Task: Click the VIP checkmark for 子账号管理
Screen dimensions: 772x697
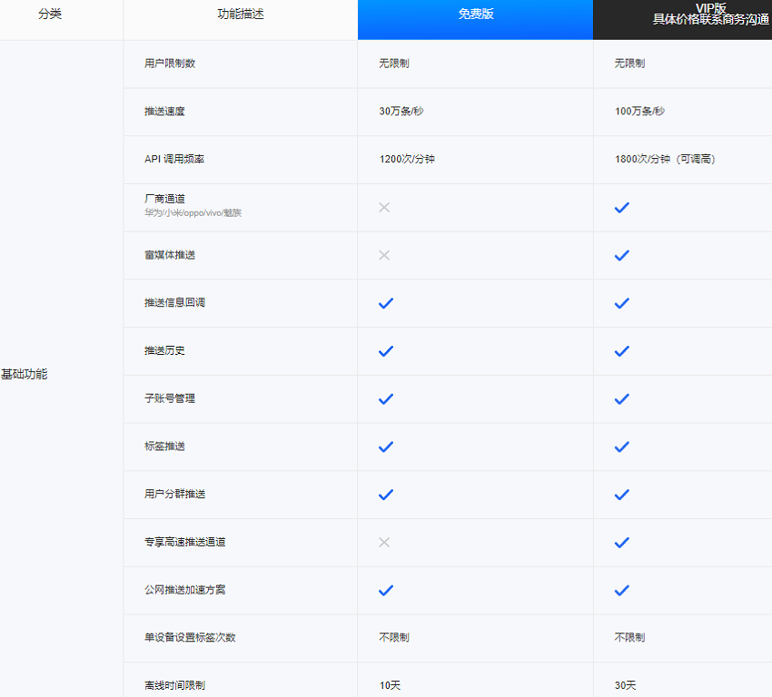Action: [622, 398]
